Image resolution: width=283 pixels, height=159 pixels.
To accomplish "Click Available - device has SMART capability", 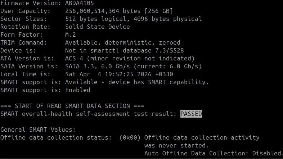I will [x=137, y=82].
